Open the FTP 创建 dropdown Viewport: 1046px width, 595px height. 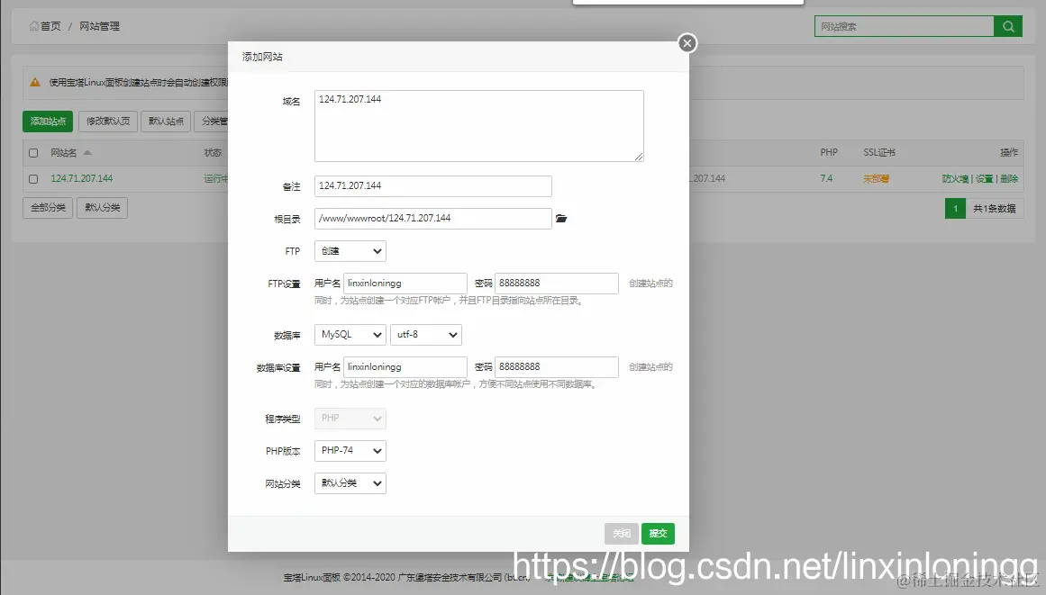pos(349,250)
